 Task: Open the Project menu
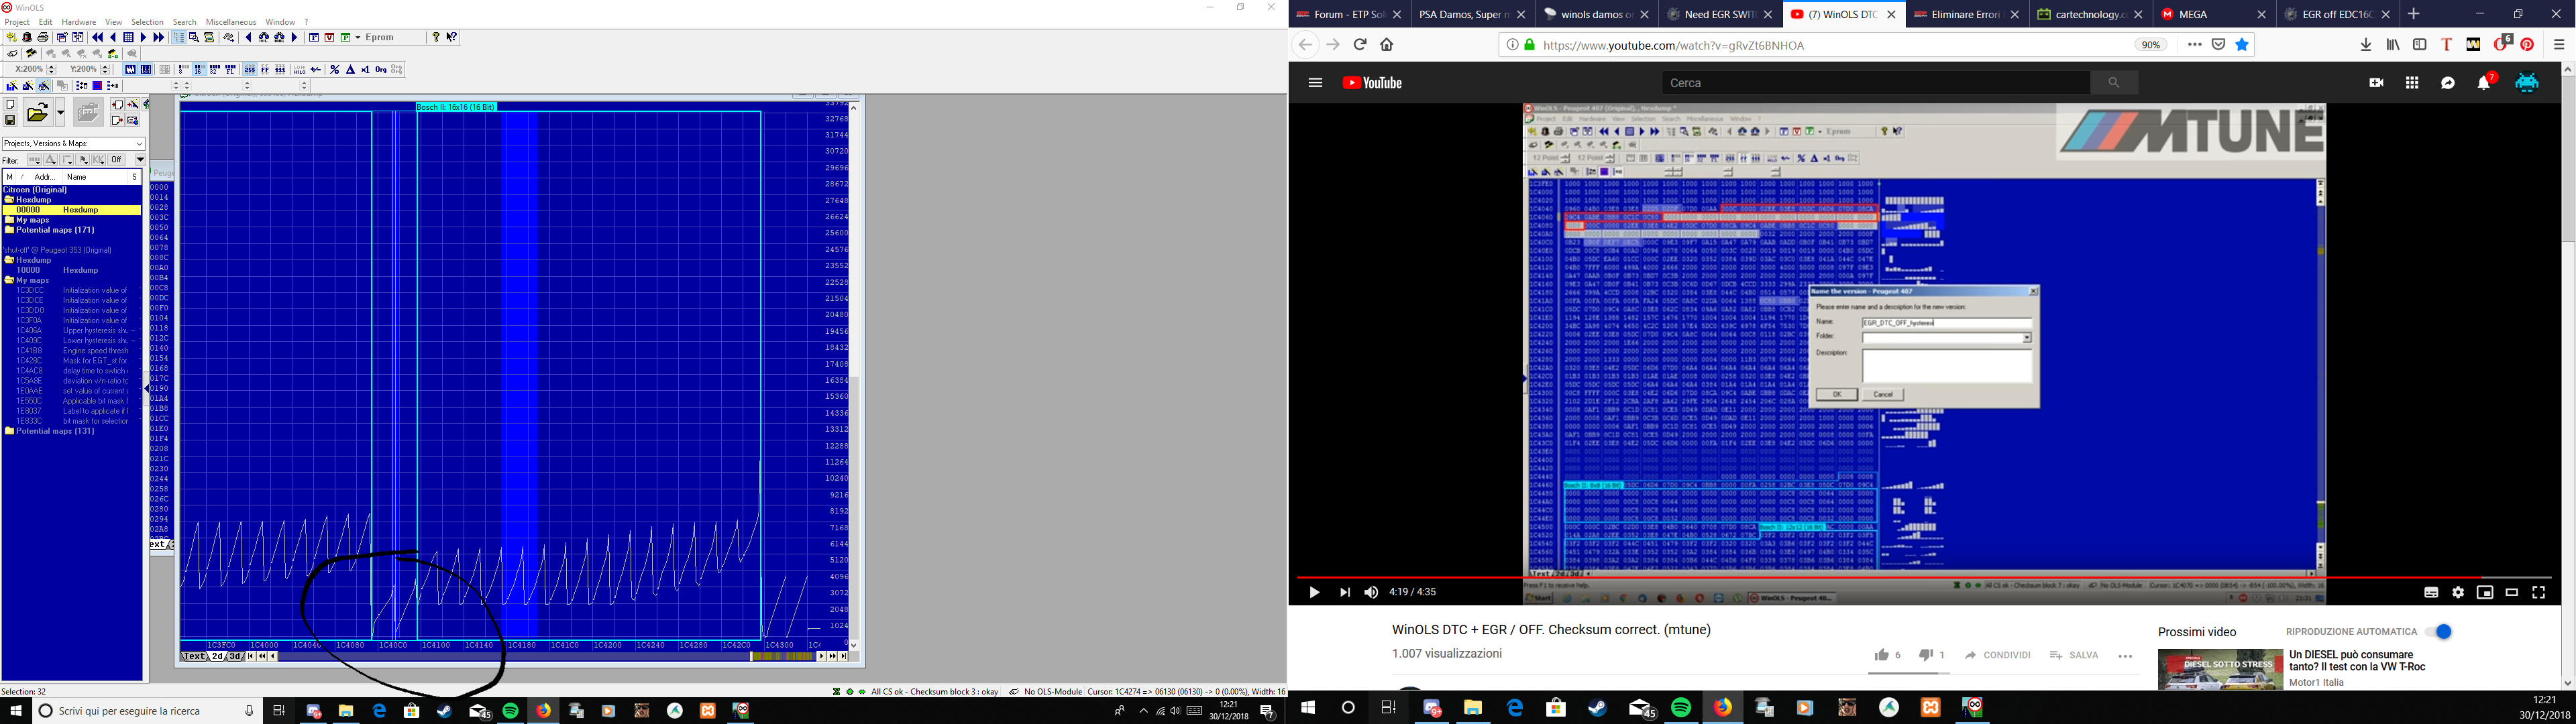click(17, 22)
